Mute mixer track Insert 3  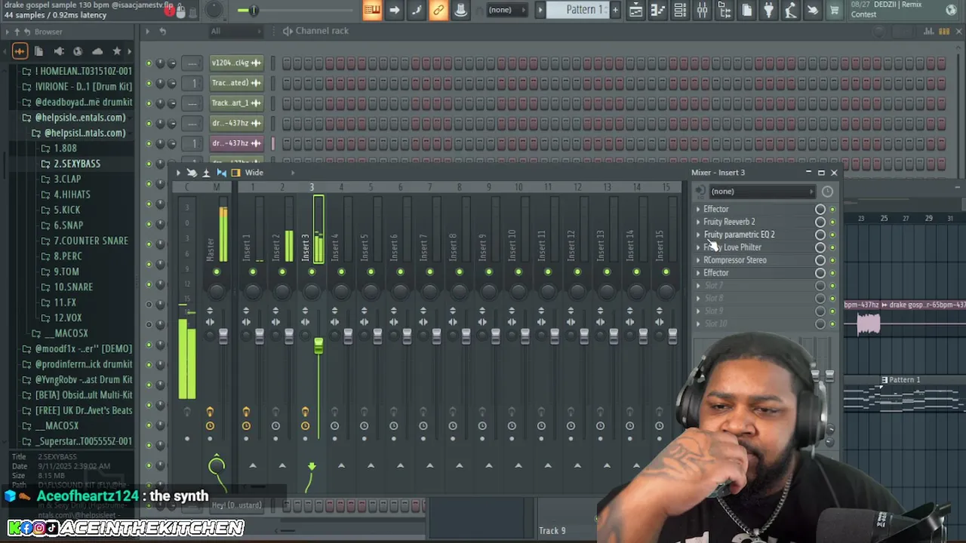click(312, 272)
